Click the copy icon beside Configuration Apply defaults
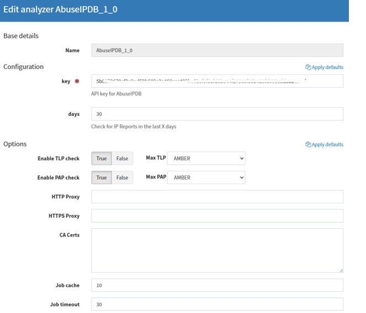Screen dimensions: 366x313 coord(308,67)
